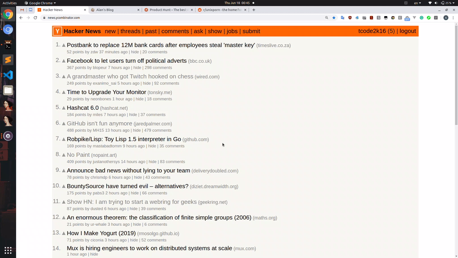Open the Chrome profile avatar
458x258 pixels.
446,18
